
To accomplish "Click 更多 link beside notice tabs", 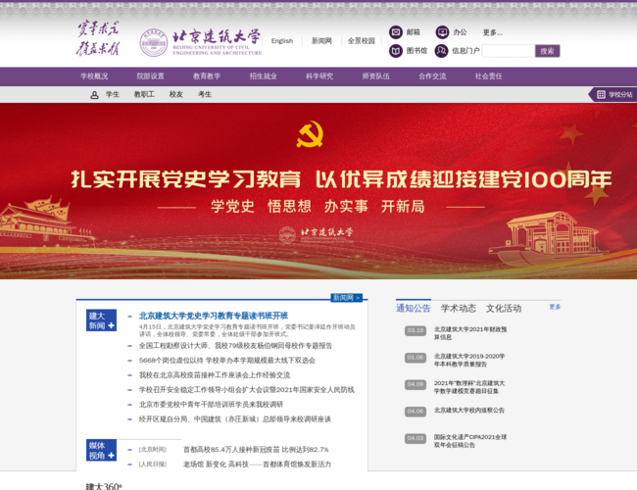I will [555, 307].
